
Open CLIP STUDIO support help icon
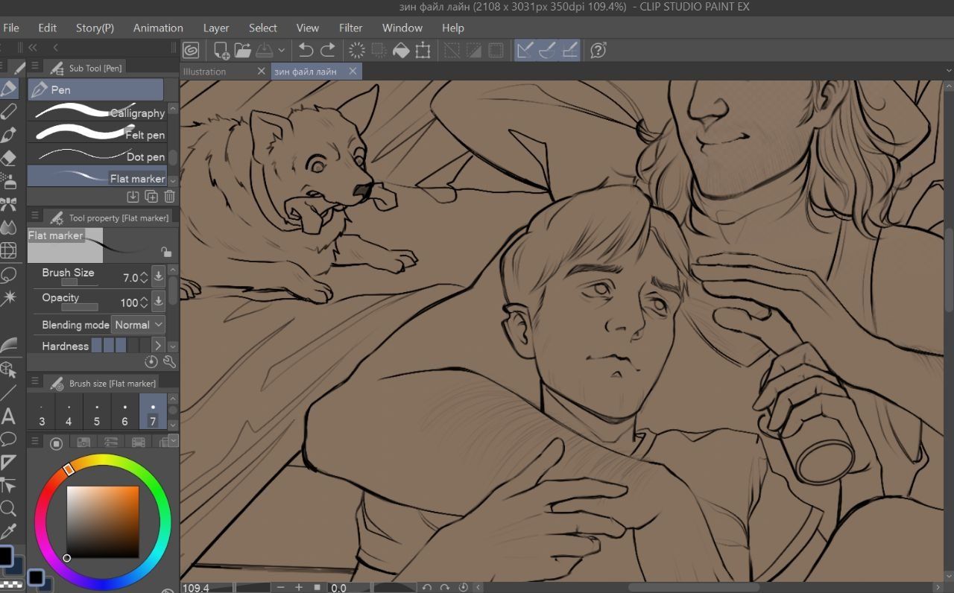pyautogui.click(x=598, y=50)
